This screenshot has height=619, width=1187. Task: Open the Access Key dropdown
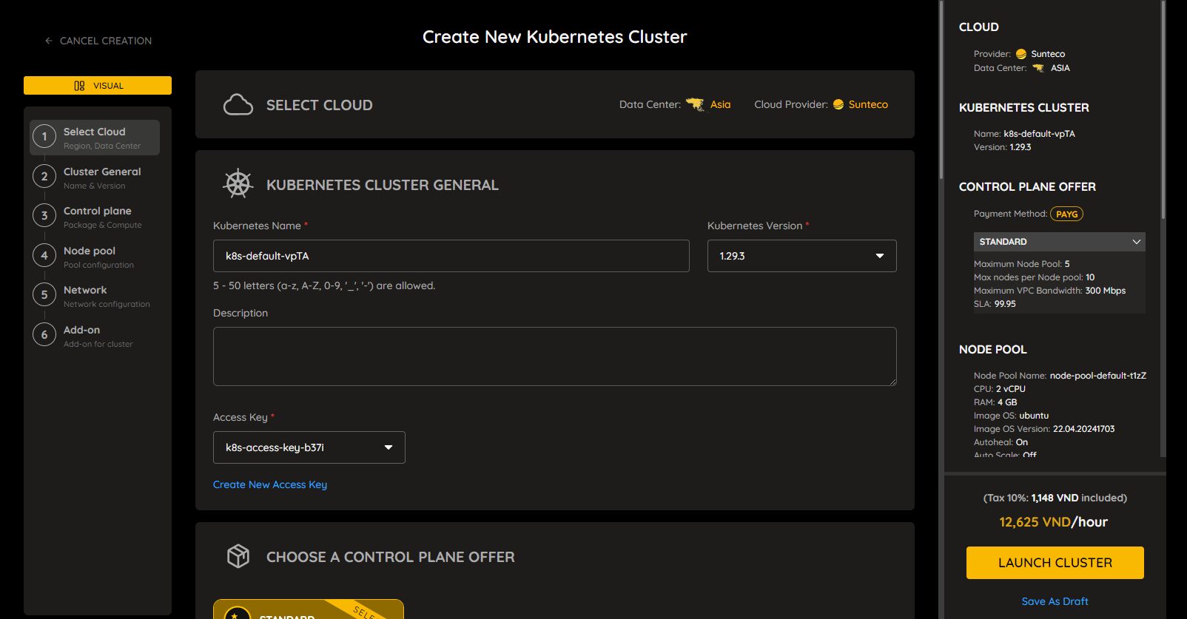coord(309,447)
